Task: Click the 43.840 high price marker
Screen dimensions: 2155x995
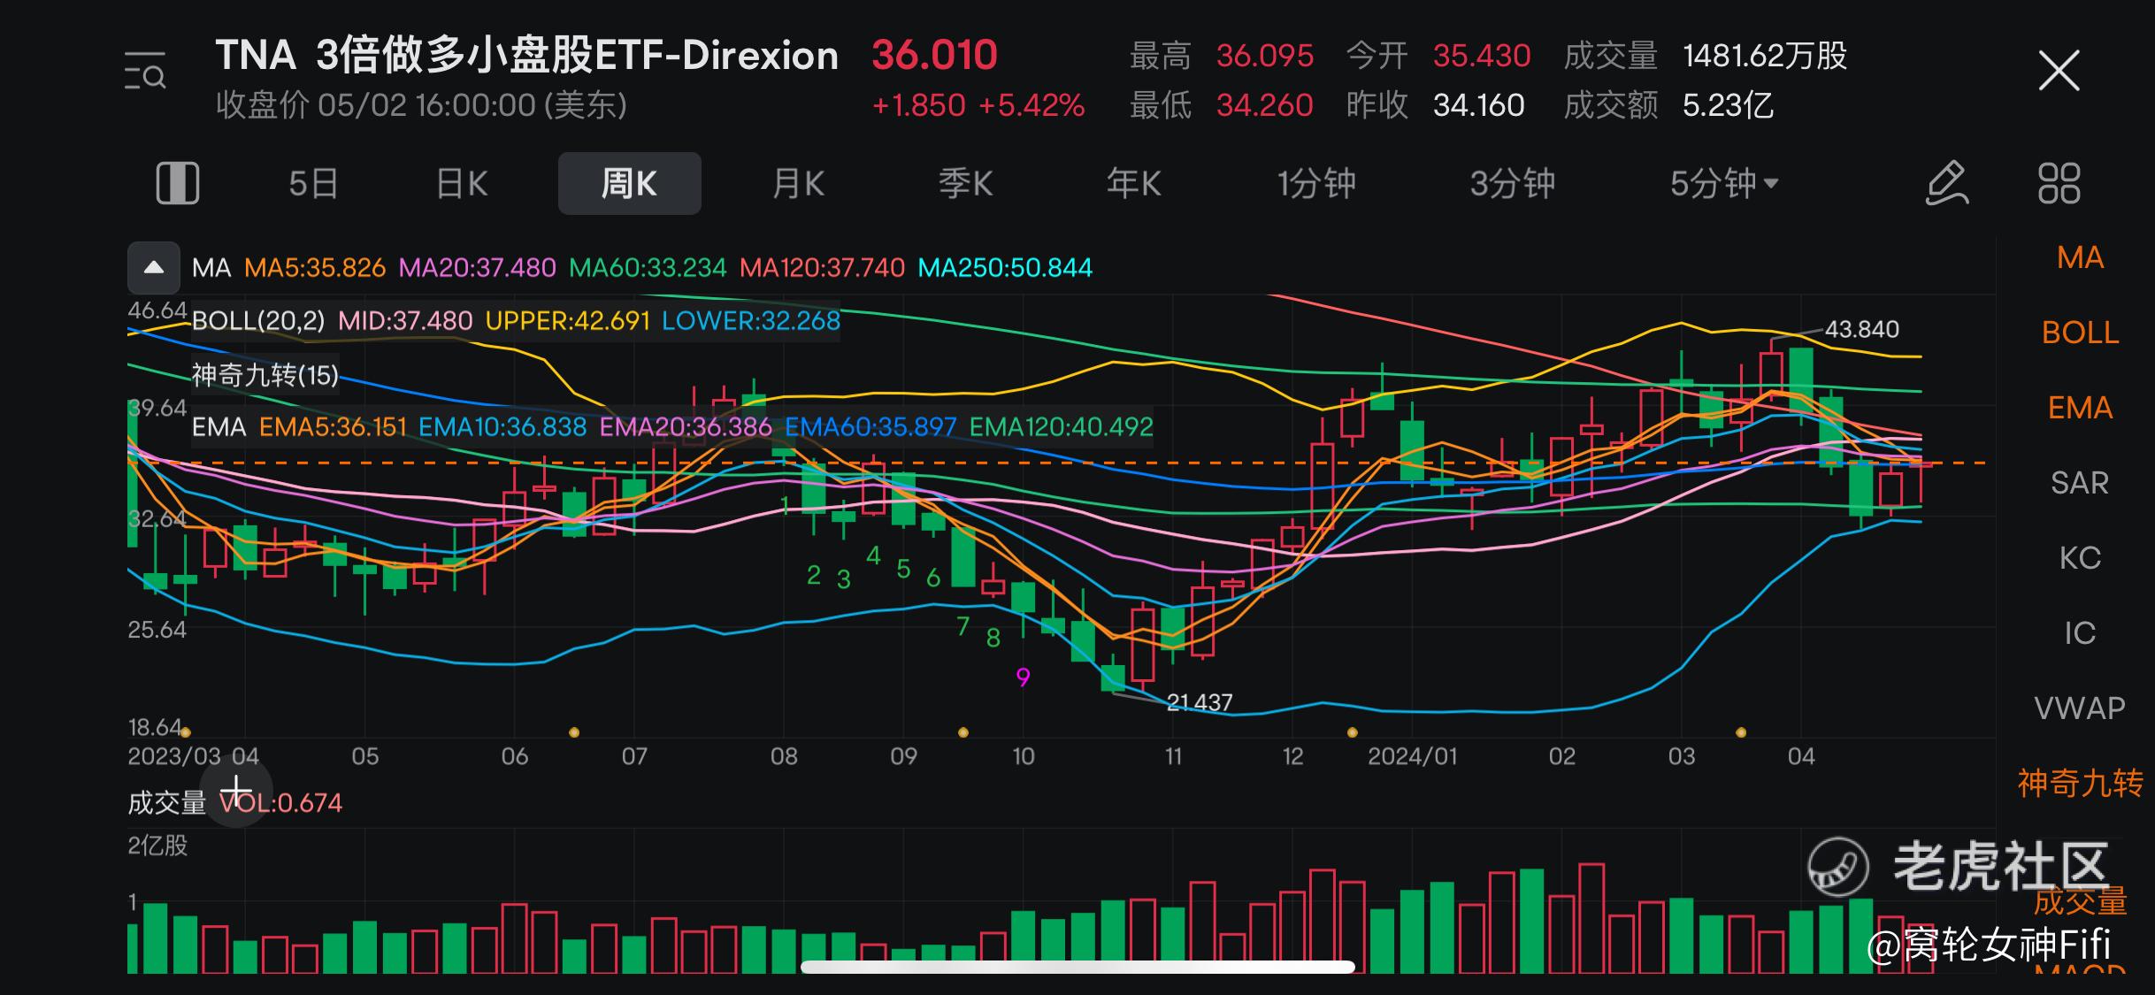Action: [1861, 329]
